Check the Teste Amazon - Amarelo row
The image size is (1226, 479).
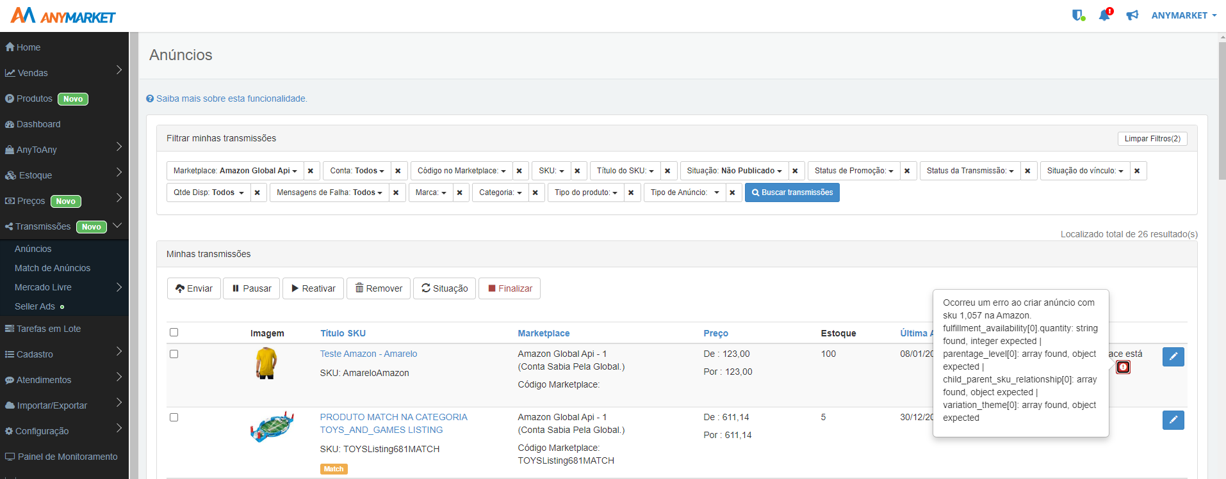click(x=174, y=354)
